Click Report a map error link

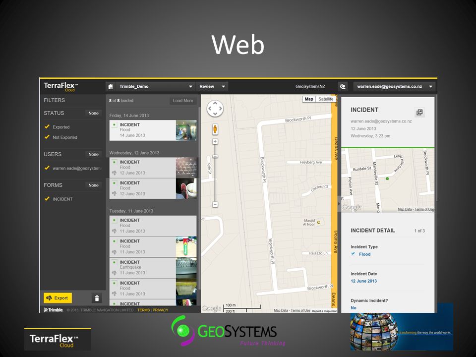coord(324,311)
